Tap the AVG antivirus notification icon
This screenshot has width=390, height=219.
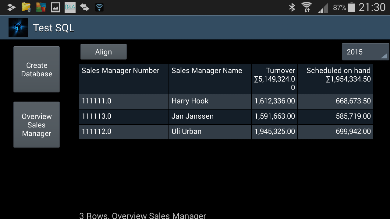pyautogui.click(x=41, y=7)
